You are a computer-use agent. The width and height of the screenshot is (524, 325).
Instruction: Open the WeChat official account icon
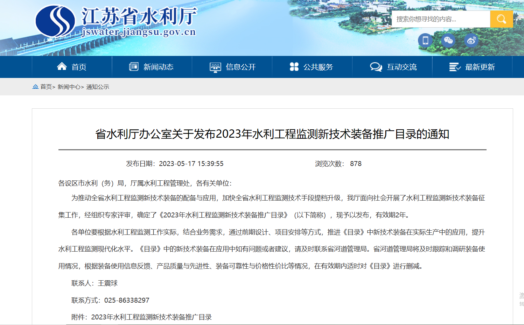(x=448, y=41)
